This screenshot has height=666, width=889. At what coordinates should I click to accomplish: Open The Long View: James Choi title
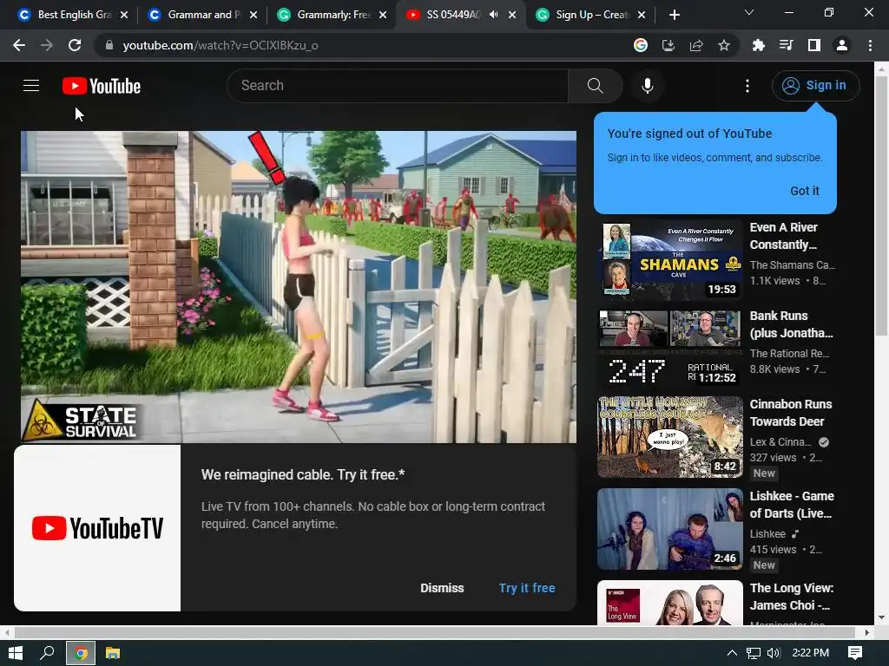coord(792,597)
